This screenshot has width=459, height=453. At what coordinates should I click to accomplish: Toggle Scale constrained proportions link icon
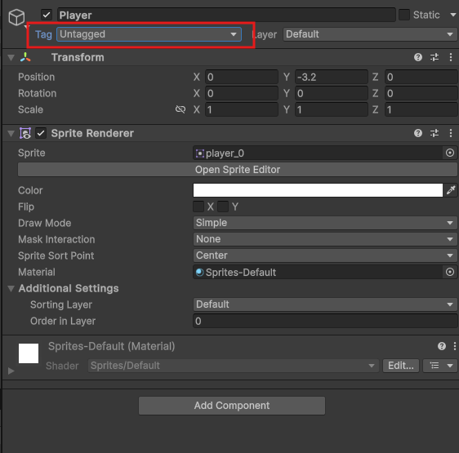[x=180, y=109]
